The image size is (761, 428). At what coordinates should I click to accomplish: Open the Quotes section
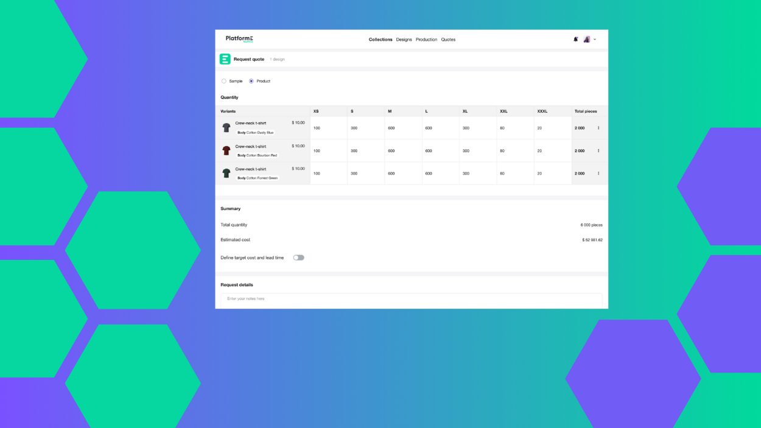click(448, 40)
